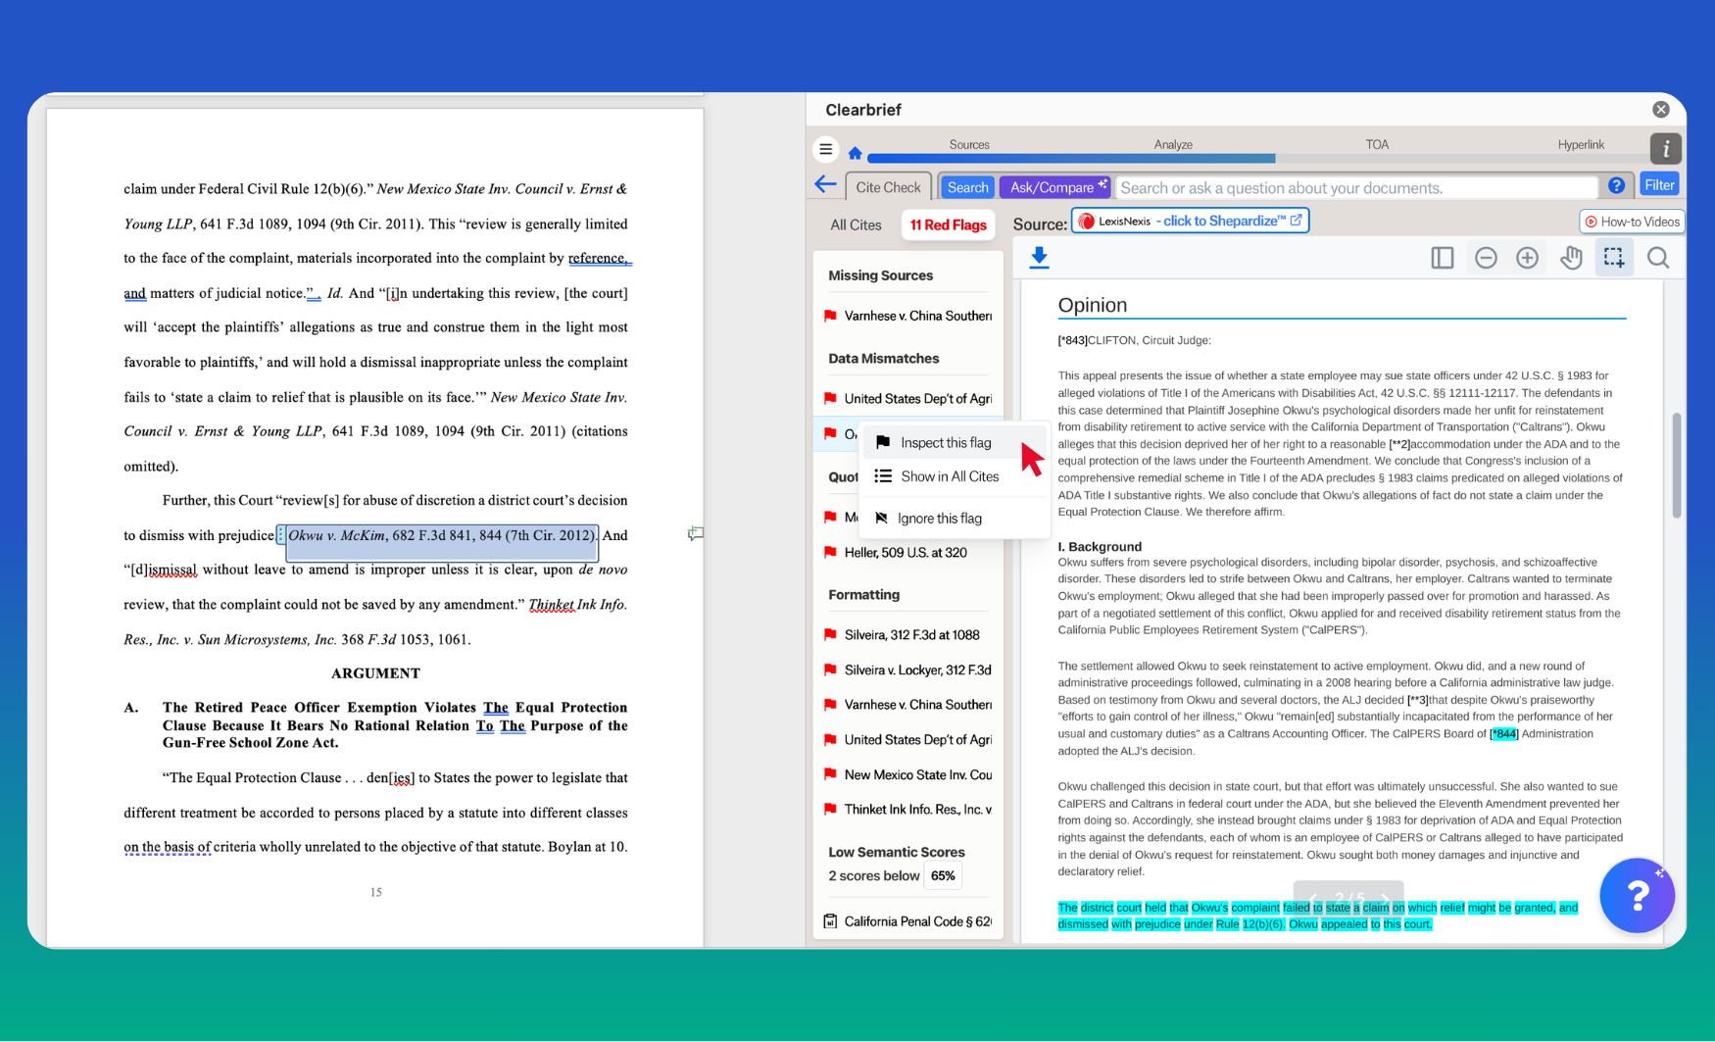Click the search or ask question field
The image size is (1715, 1042).
[1356, 188]
